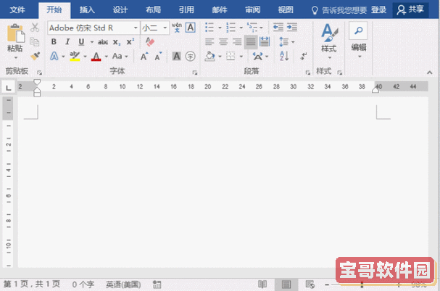Image resolution: width=440 pixels, height=291 pixels.
Task: Switch to the 设计 Design tab
Action: coord(120,10)
